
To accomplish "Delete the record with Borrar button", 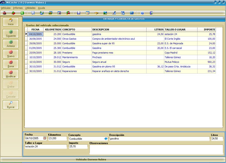I will click(x=11, y=64).
